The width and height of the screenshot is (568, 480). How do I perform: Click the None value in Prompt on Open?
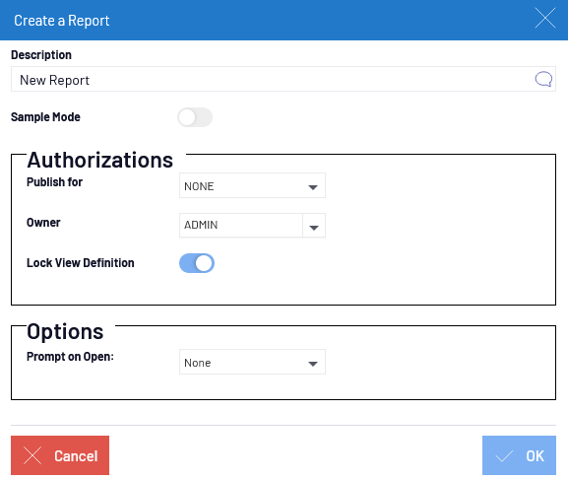pyautogui.click(x=198, y=363)
